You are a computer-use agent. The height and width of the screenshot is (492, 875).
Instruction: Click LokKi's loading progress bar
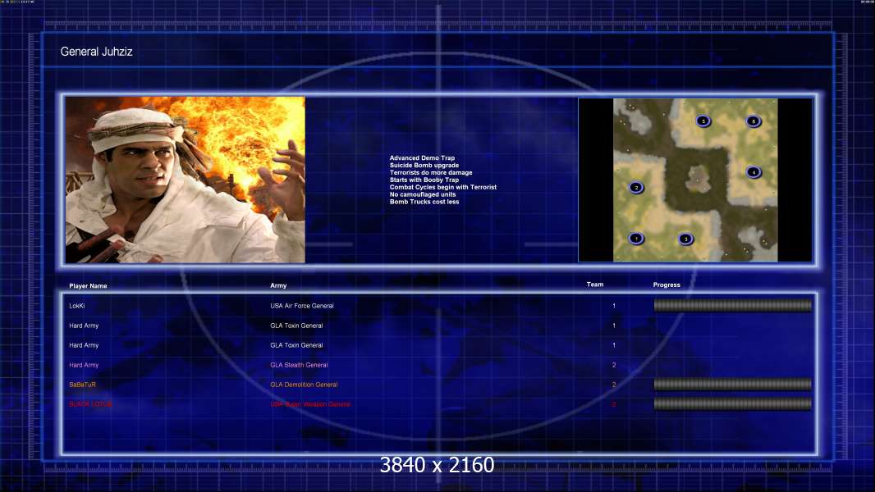pos(733,305)
